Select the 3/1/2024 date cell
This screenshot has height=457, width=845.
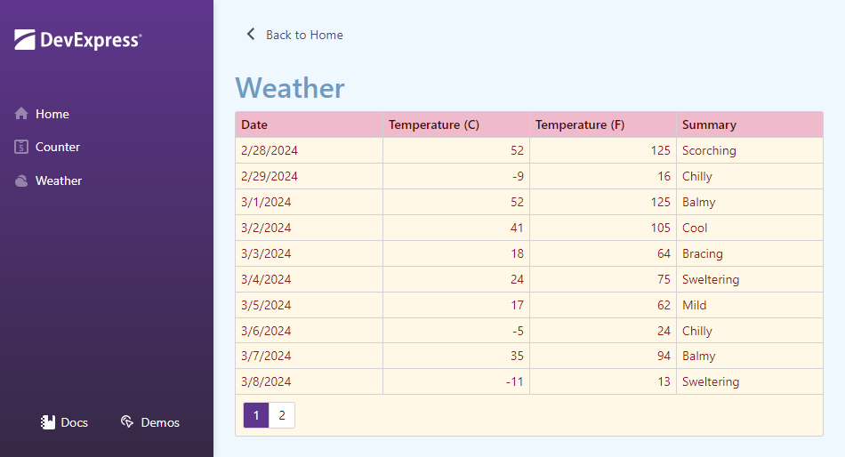coord(310,202)
